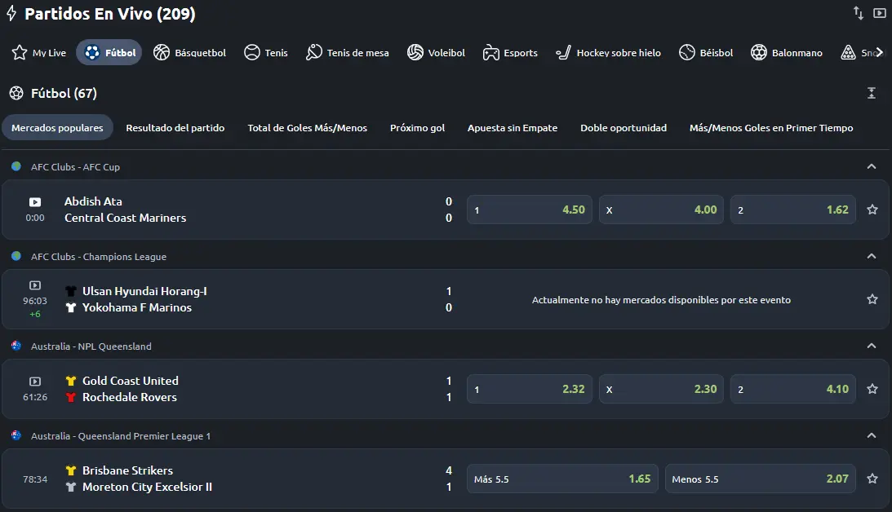
Task: Select Total de Goles Más/Menos tab
Action: (x=307, y=128)
